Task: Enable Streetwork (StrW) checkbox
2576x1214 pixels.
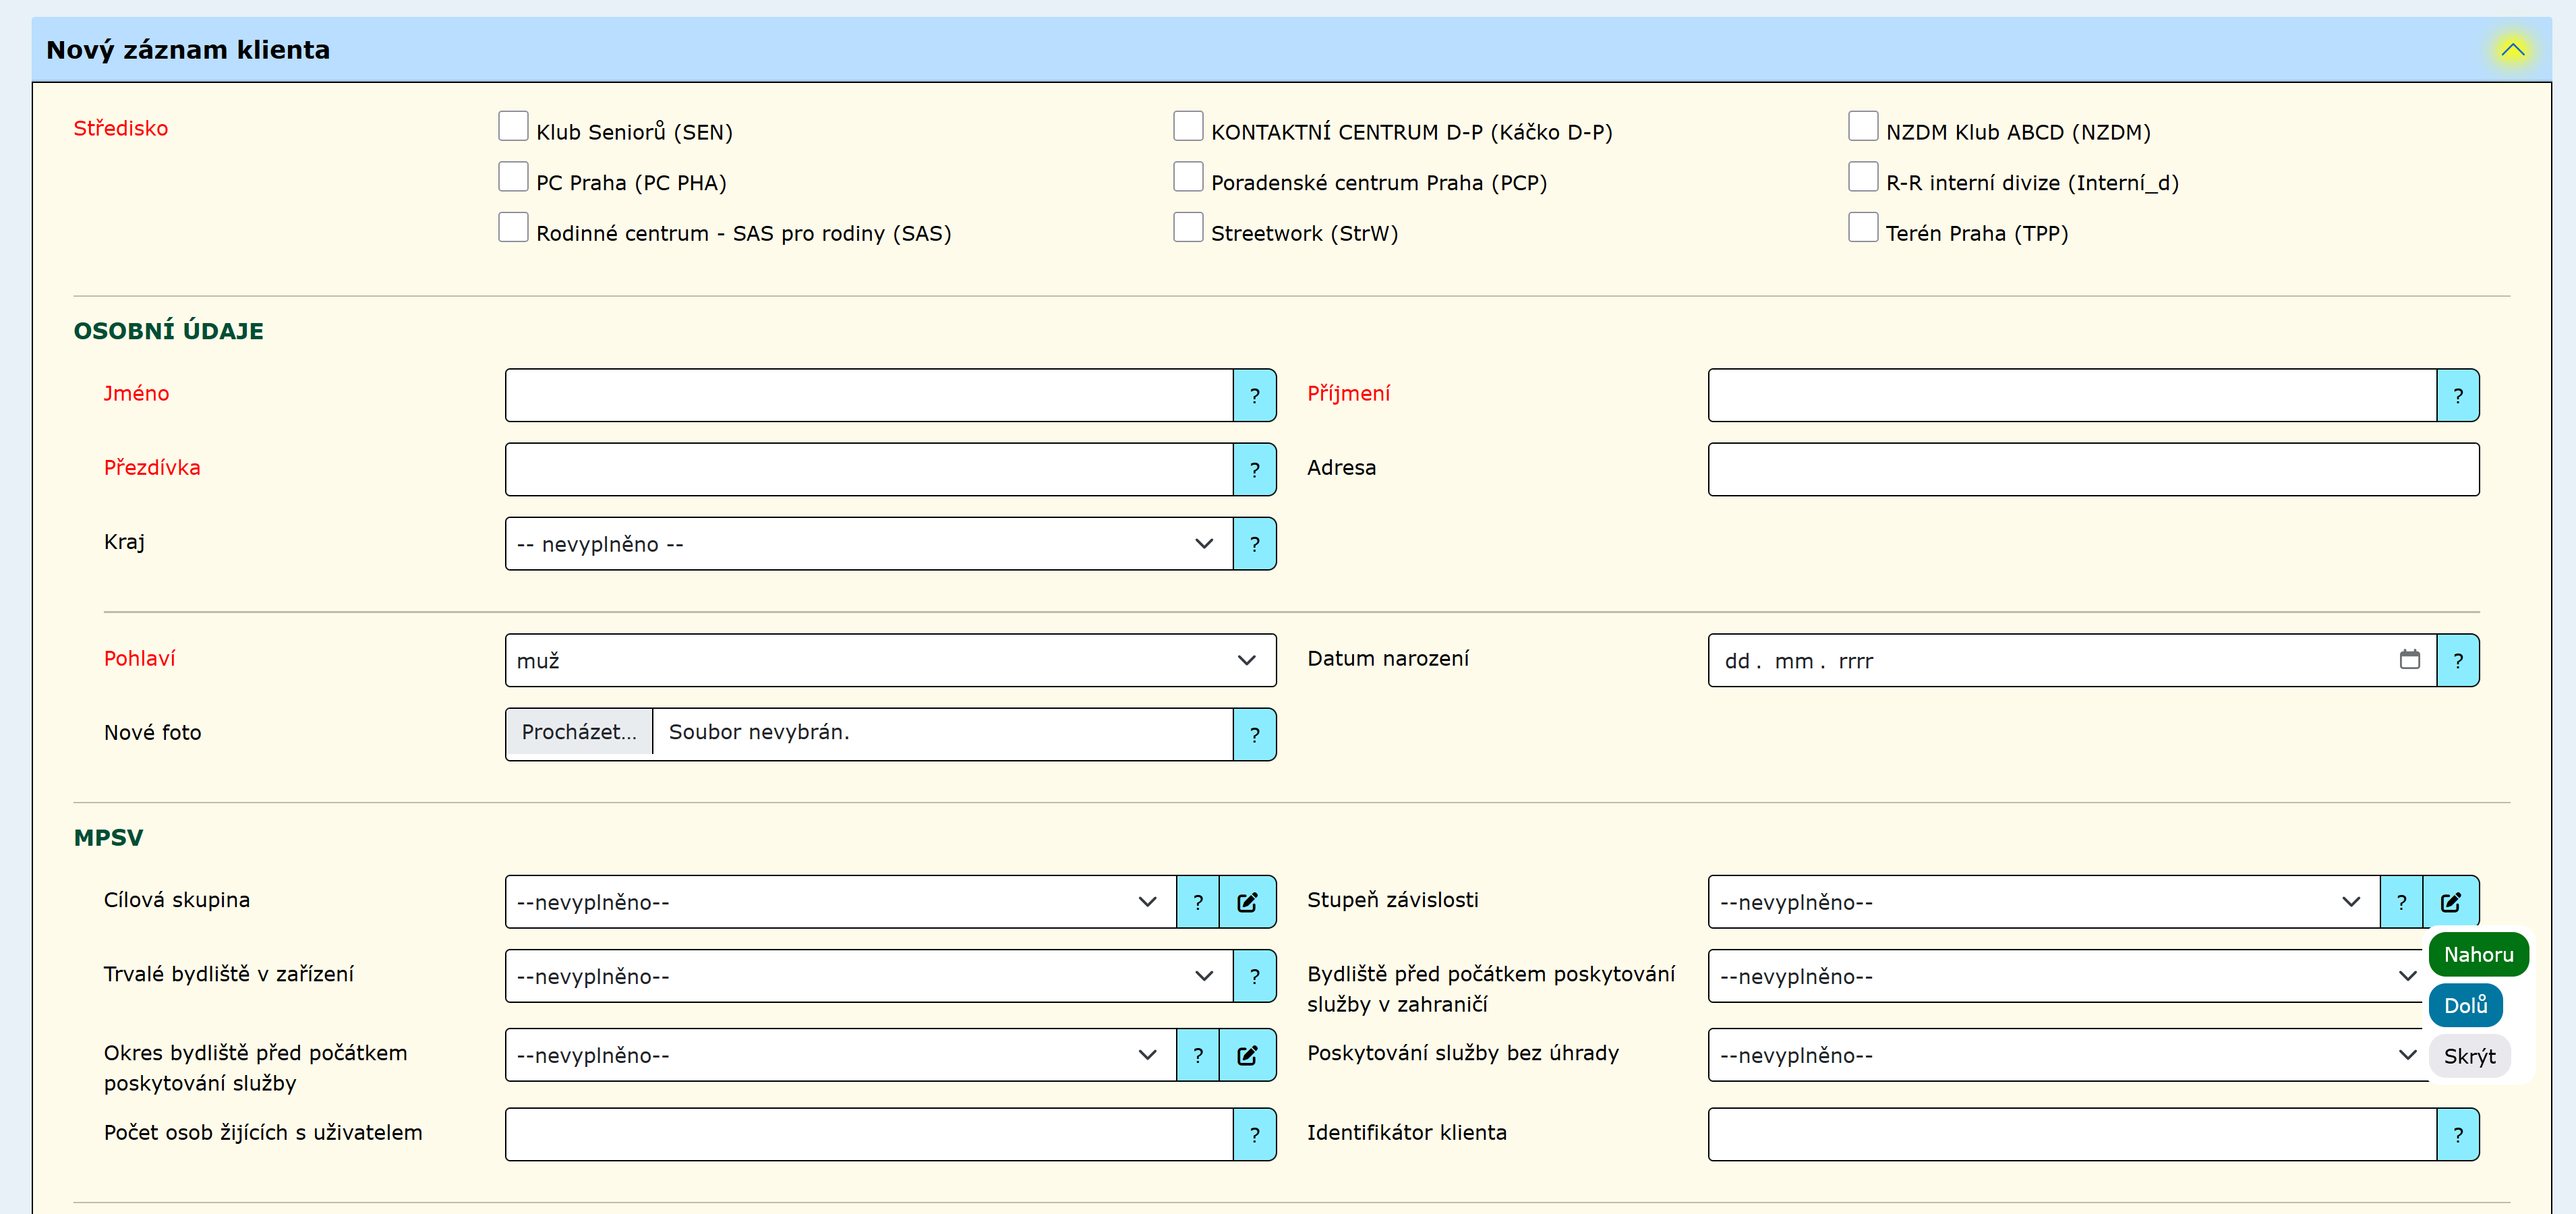Action: (x=1188, y=228)
